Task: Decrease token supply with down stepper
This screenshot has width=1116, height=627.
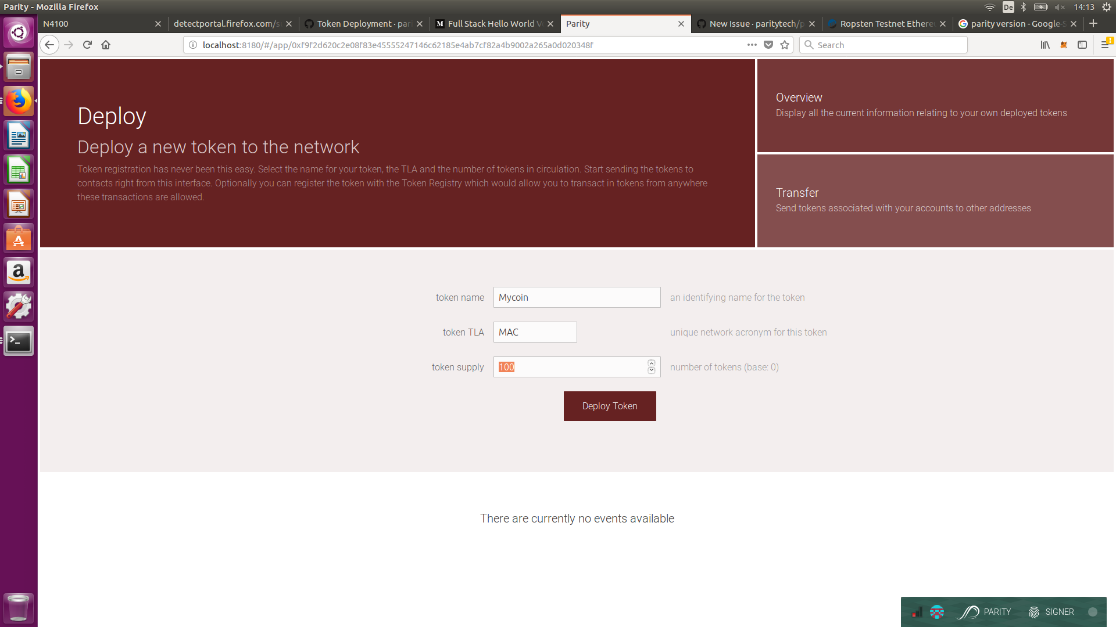Action: (x=652, y=370)
